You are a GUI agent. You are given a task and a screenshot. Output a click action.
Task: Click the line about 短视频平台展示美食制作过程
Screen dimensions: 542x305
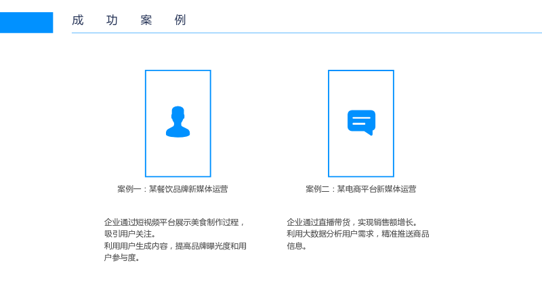[x=175, y=222]
